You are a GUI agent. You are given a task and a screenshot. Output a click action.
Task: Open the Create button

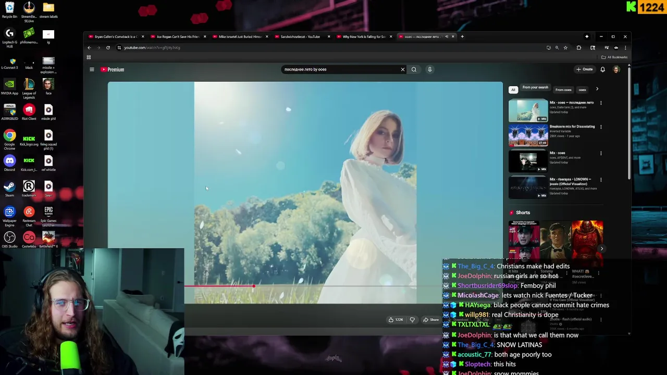pos(584,69)
